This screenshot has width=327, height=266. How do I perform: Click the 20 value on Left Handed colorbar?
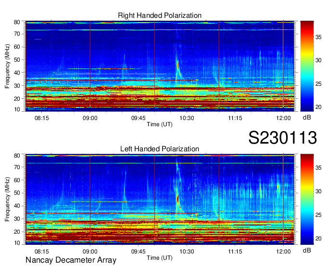[318, 239]
